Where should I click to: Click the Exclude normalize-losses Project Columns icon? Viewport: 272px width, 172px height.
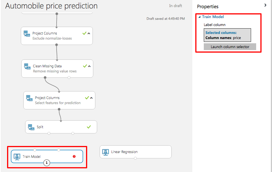point(27,33)
